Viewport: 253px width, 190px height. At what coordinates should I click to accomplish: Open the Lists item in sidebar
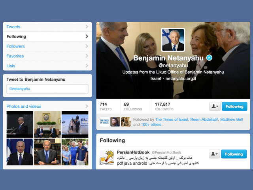47,66
